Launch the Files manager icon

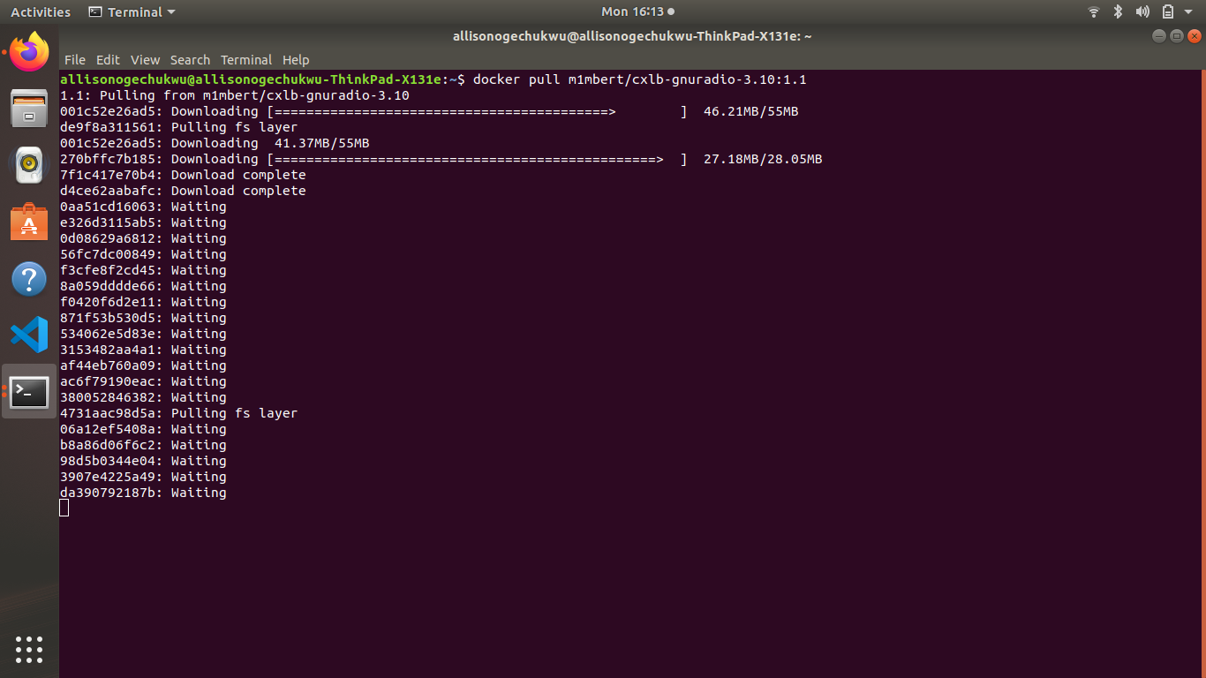click(29, 108)
